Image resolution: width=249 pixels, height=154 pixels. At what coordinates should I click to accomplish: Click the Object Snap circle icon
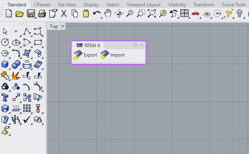click(x=217, y=13)
